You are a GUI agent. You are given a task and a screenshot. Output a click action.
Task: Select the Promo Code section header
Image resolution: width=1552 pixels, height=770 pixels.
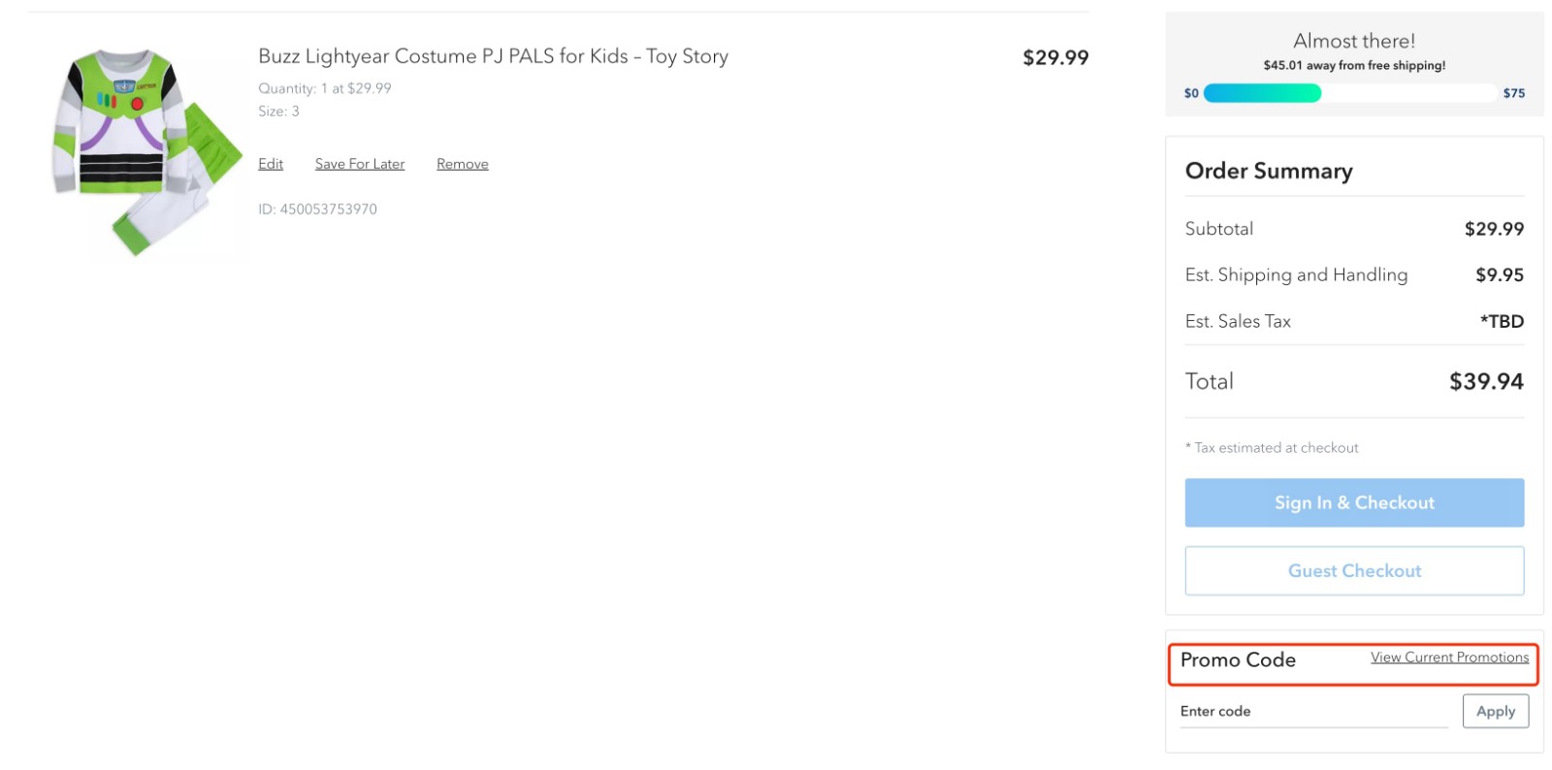click(1239, 660)
